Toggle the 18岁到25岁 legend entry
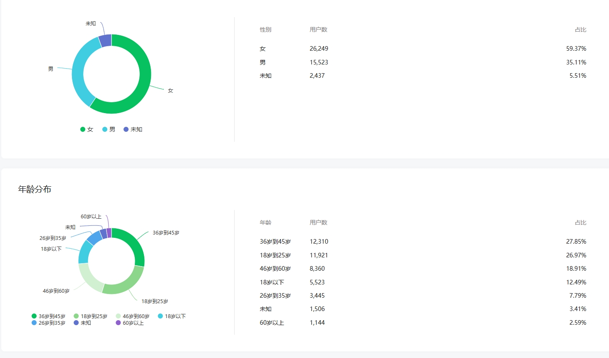 (91, 316)
